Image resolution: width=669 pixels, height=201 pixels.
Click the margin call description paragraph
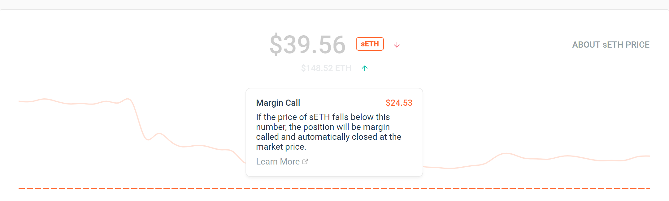[x=328, y=132]
